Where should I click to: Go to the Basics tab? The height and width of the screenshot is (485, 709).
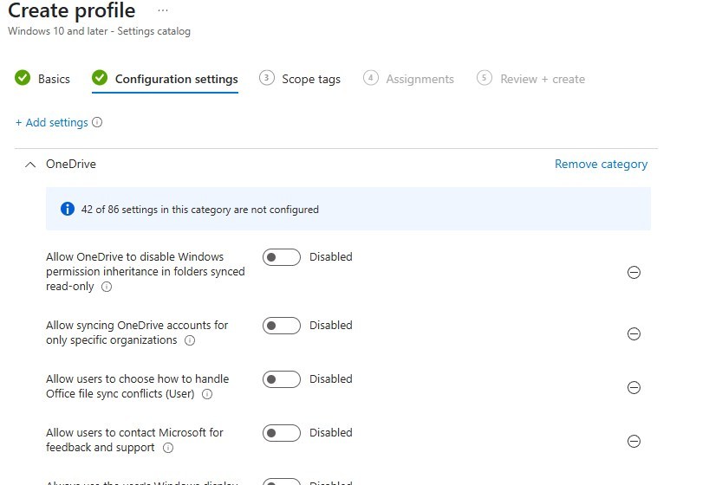(54, 79)
